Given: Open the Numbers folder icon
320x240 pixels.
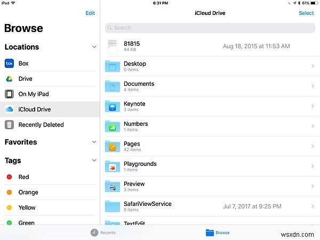Looking at the screenshot, I should pyautogui.click(x=113, y=126).
